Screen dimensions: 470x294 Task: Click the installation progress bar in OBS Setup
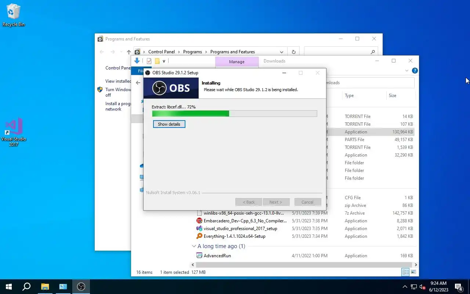[235, 114]
